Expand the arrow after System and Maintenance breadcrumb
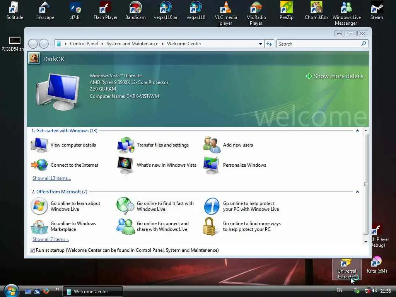 [163, 44]
